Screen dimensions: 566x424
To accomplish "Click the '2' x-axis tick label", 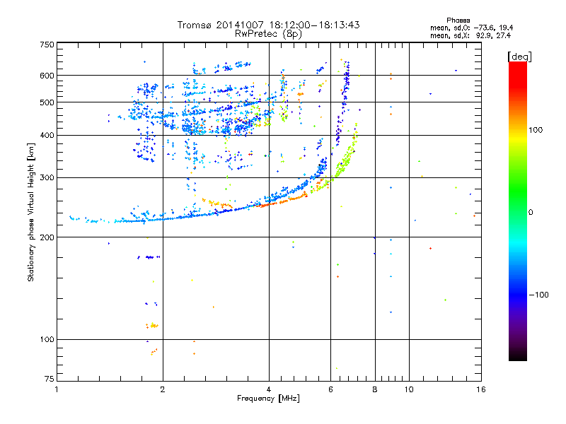I will [x=163, y=389].
